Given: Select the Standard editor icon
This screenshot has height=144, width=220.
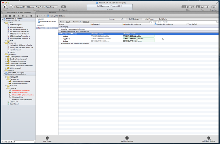Looking at the screenshot, I should 184,7.
